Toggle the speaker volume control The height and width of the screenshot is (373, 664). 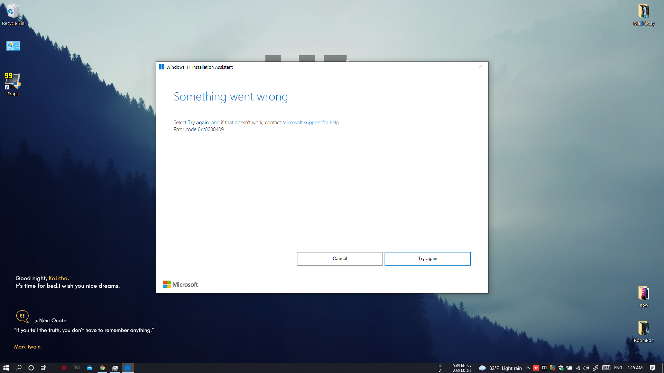click(x=586, y=368)
